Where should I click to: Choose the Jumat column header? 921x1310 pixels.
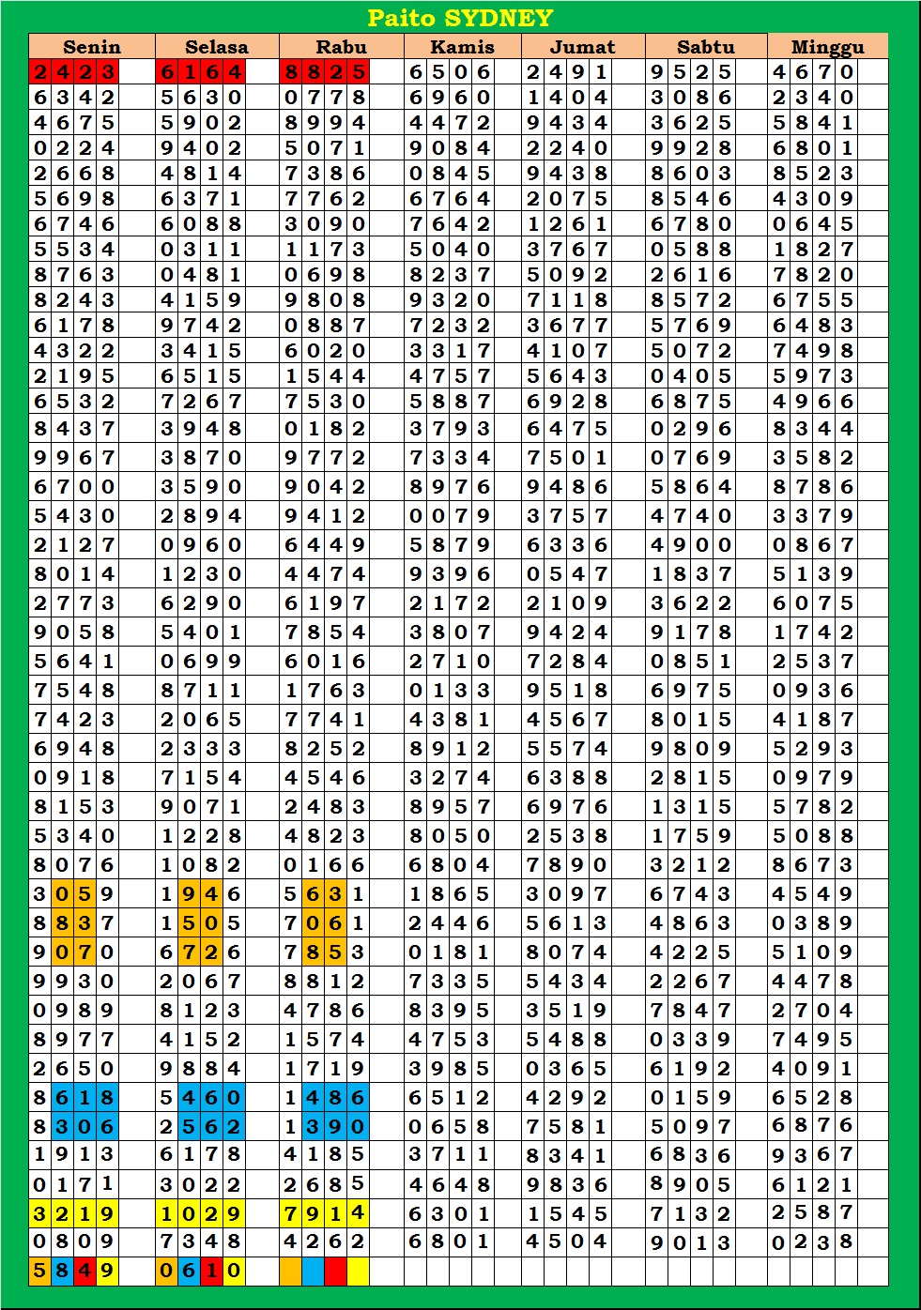pos(582,47)
